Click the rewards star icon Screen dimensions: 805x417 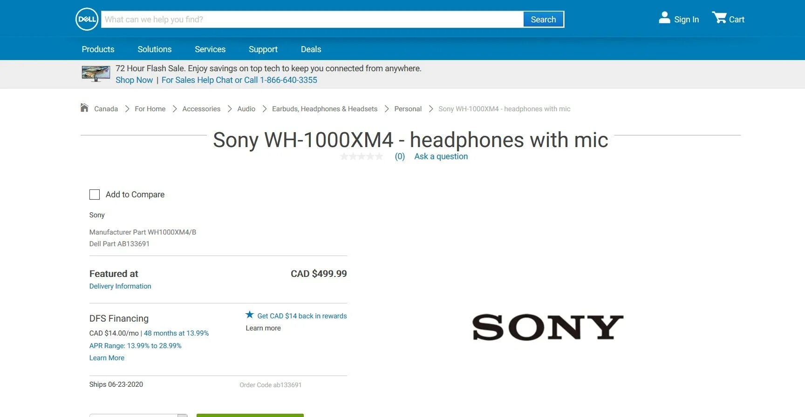click(x=250, y=315)
